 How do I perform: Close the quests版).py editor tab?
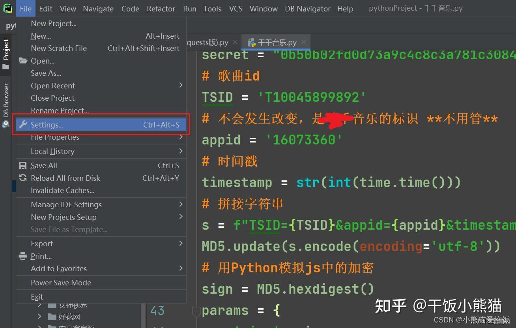tap(235, 42)
